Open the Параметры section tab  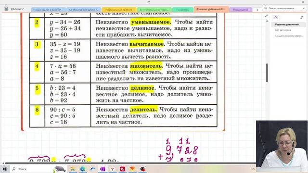point(183,10)
